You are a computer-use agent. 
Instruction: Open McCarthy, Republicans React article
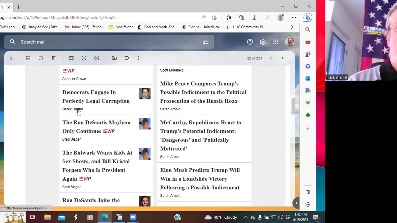201,135
